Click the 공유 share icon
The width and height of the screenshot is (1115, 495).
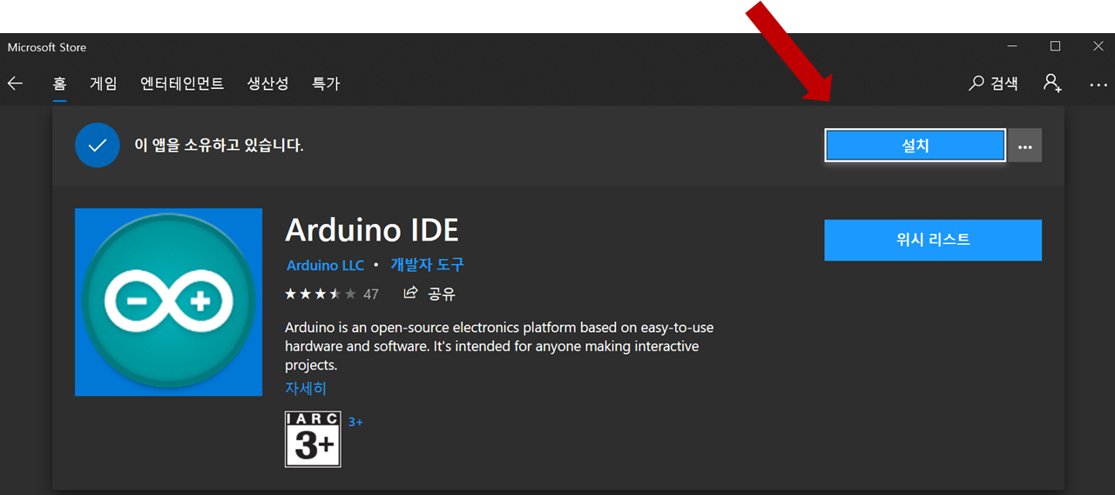pyautogui.click(x=430, y=294)
